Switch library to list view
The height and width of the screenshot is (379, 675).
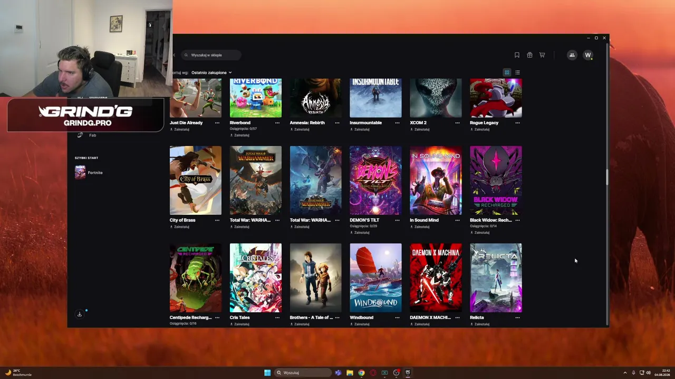517,73
